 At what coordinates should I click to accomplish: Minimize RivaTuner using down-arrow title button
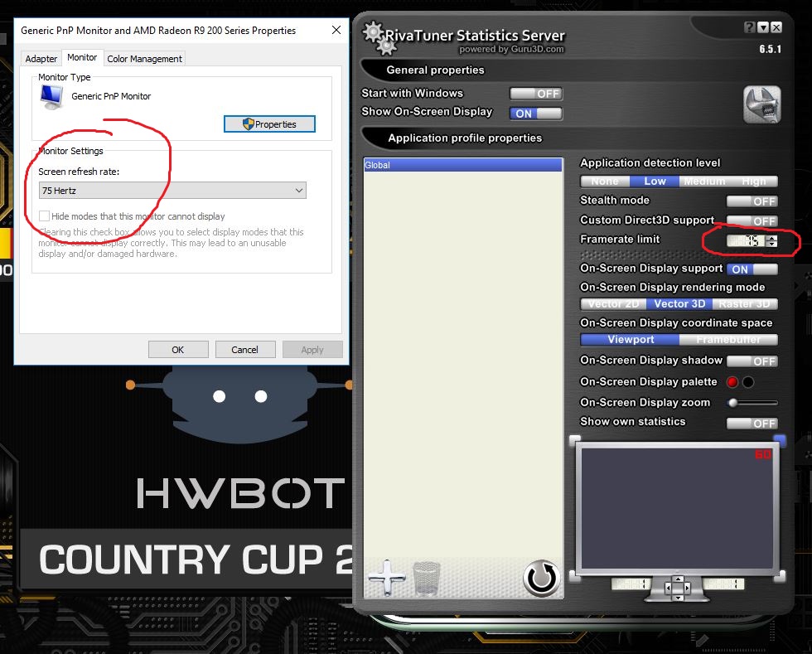coord(763,27)
